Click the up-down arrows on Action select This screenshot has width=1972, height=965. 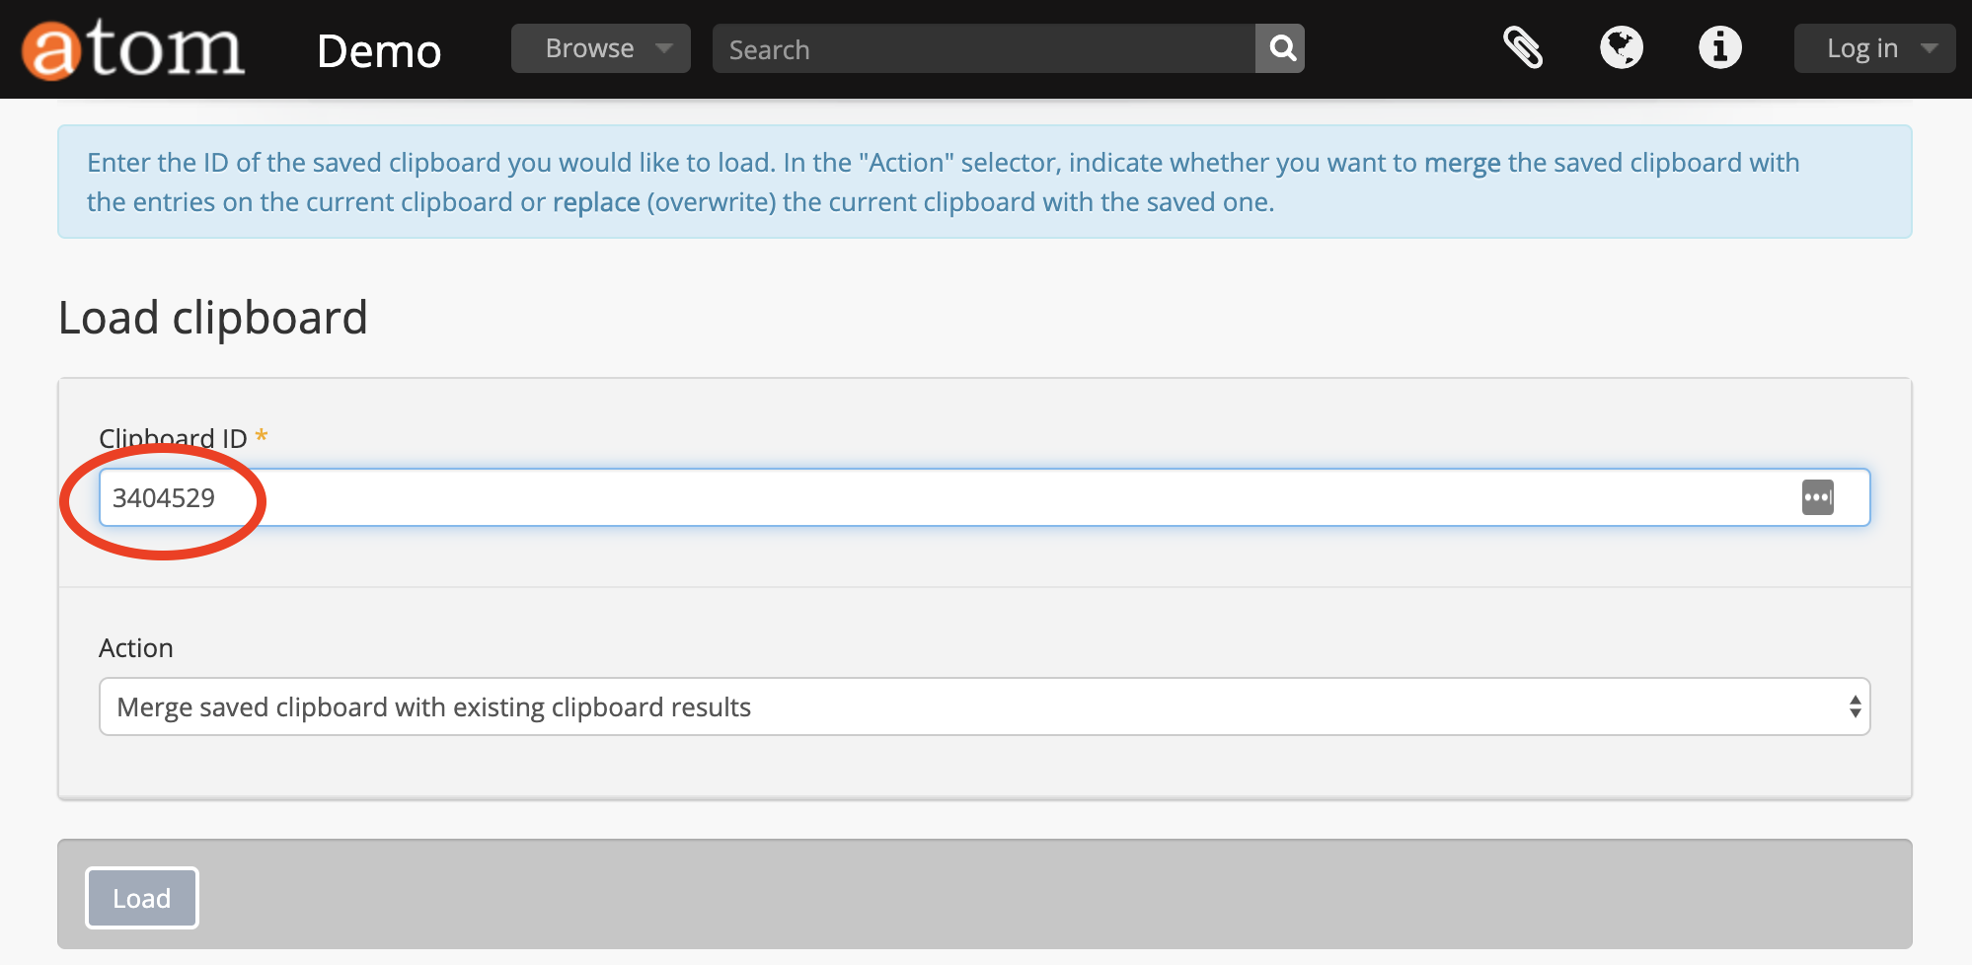1855,706
